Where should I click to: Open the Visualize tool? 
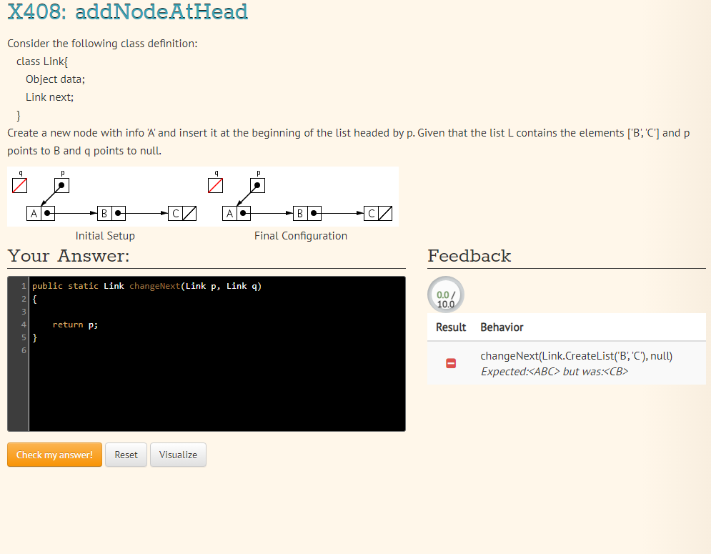point(178,455)
